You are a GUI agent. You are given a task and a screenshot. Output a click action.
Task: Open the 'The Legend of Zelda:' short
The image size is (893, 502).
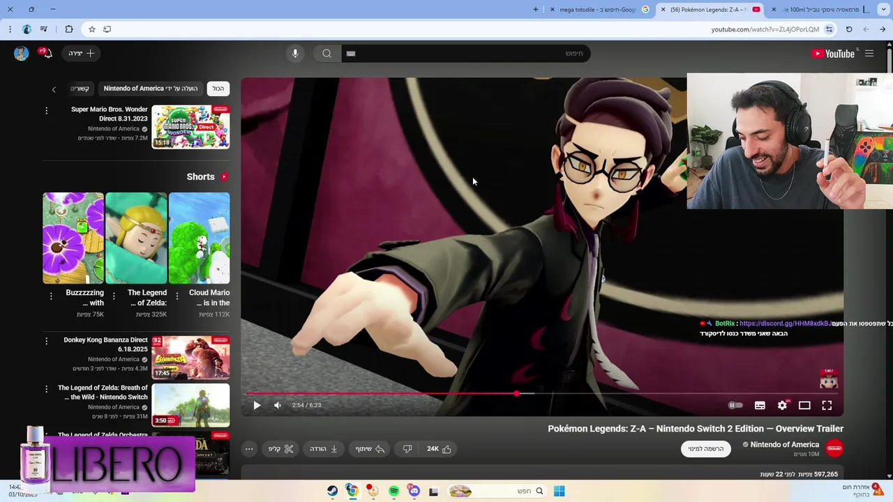(x=136, y=238)
